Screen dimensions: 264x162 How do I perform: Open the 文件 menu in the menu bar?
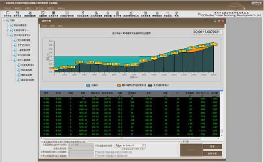pos(7,8)
